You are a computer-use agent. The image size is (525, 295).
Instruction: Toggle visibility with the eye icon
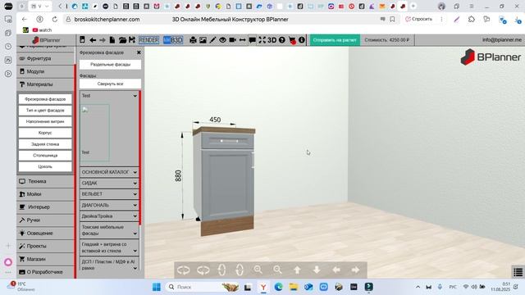pyautogui.click(x=222, y=40)
